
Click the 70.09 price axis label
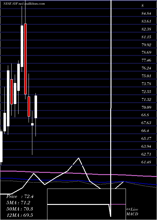pos(146,107)
